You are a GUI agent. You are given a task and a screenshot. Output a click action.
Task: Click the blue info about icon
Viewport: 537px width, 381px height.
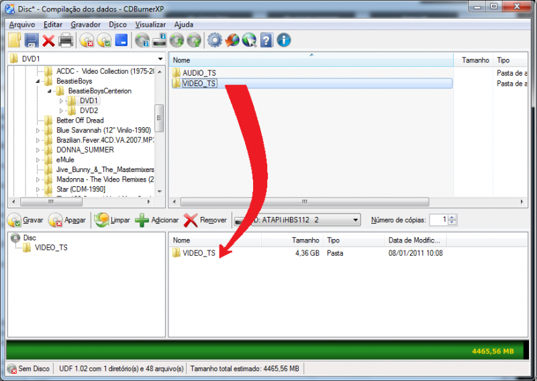(284, 40)
